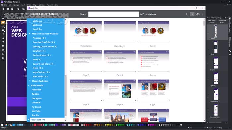This screenshot has width=232, height=130.
Task: Select the Zoom magnifier tool
Action: click(3, 54)
